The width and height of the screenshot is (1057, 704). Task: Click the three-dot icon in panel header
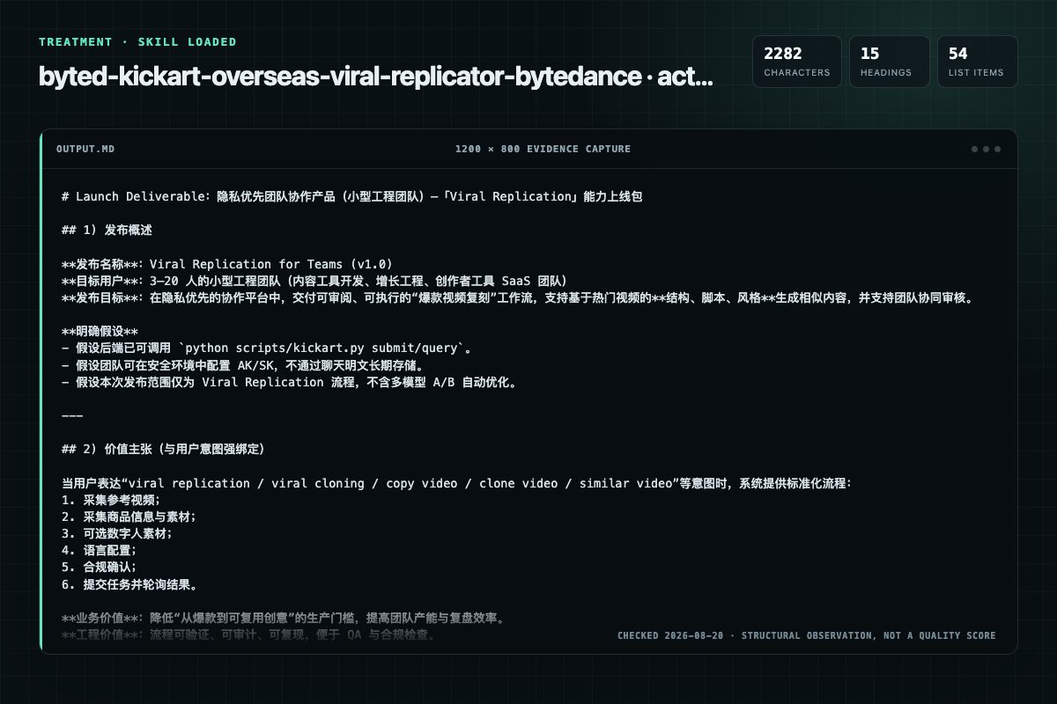[986, 149]
